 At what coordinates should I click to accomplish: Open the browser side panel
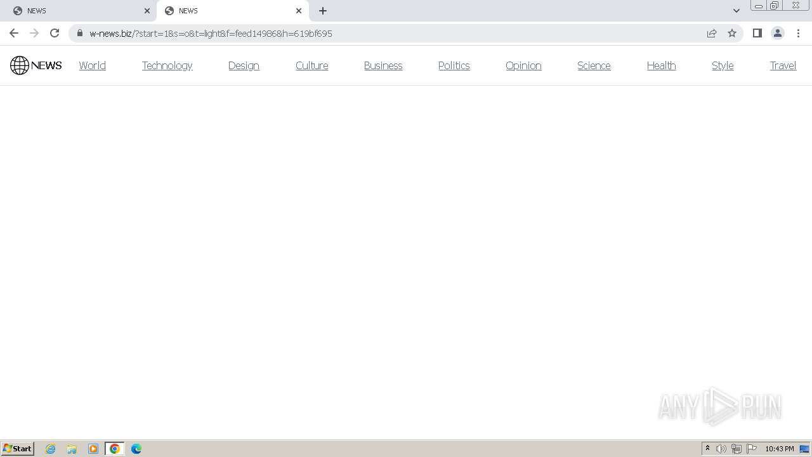click(757, 33)
